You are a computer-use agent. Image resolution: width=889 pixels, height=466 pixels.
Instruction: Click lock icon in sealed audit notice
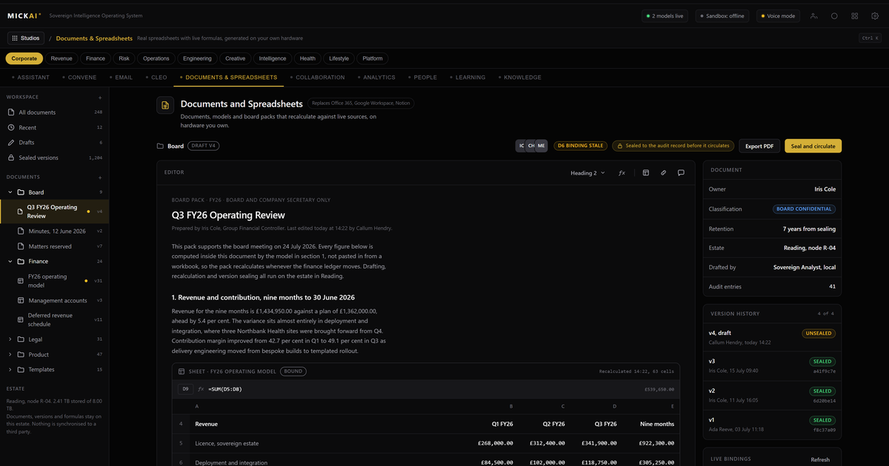[620, 146]
